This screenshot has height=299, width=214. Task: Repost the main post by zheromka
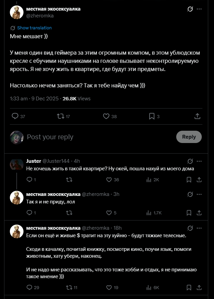click(x=61, y=116)
